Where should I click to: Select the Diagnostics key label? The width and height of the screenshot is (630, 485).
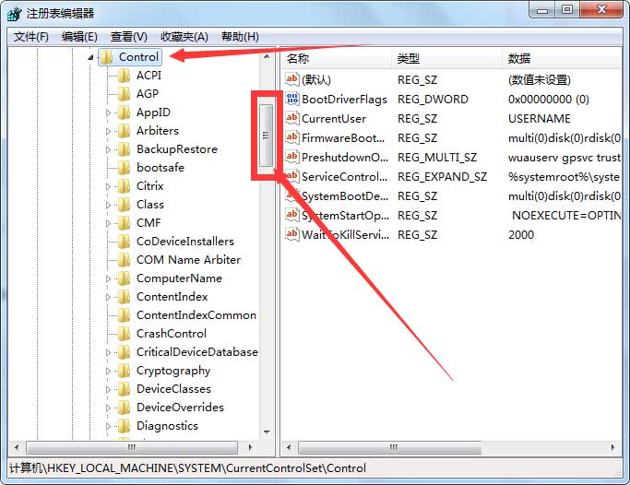[x=168, y=426]
